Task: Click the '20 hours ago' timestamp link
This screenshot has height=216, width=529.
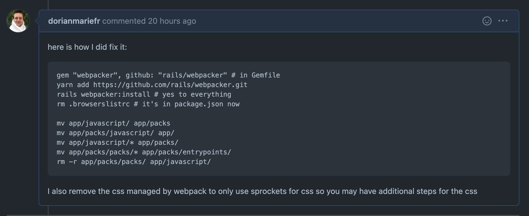Action: (172, 21)
